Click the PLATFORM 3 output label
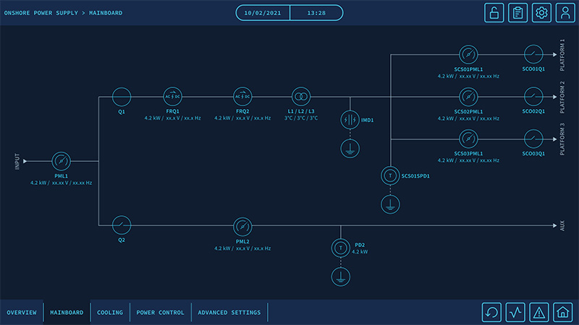The height and width of the screenshot is (325, 579). (x=562, y=139)
